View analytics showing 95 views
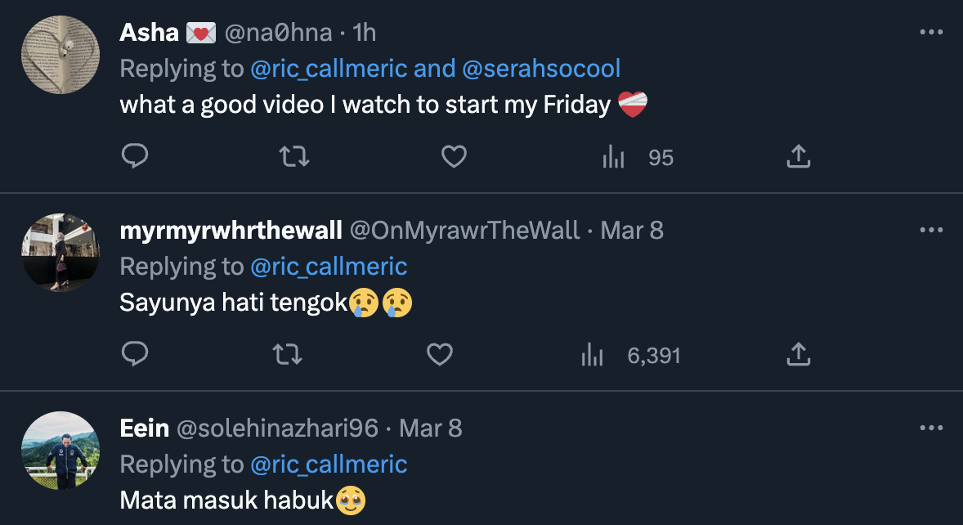This screenshot has height=525, width=963. coord(638,157)
